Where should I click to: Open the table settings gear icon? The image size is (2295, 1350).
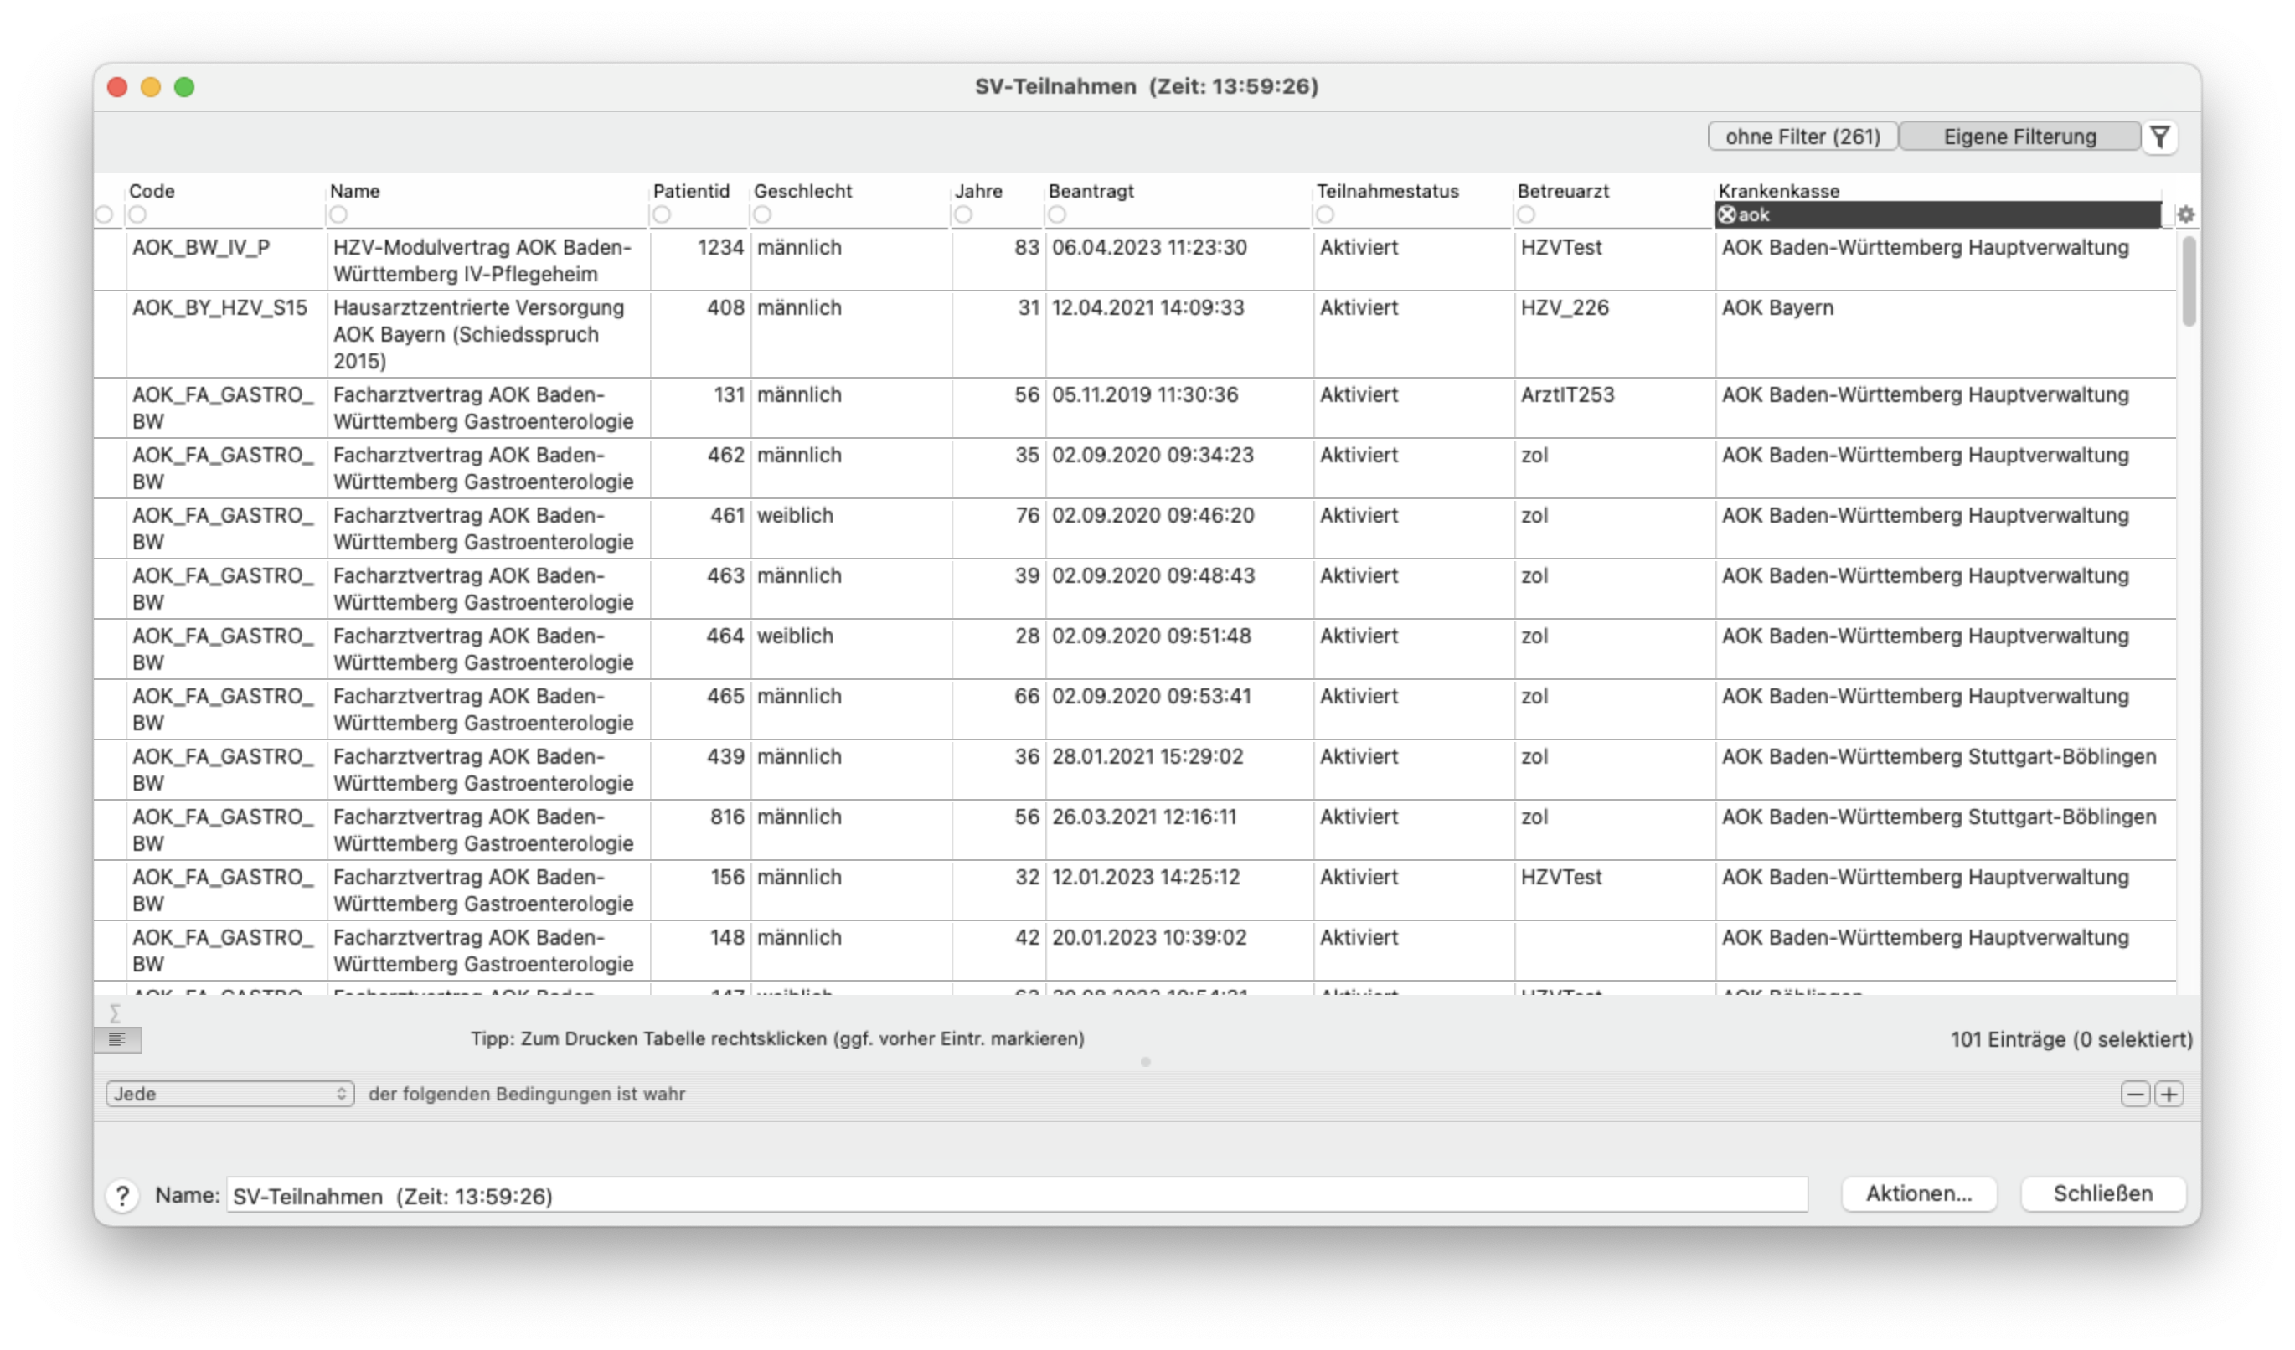click(2184, 215)
